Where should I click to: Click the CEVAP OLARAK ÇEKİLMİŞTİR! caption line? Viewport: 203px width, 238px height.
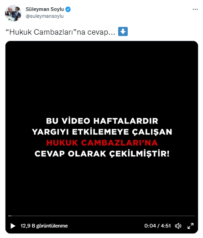coord(102,154)
